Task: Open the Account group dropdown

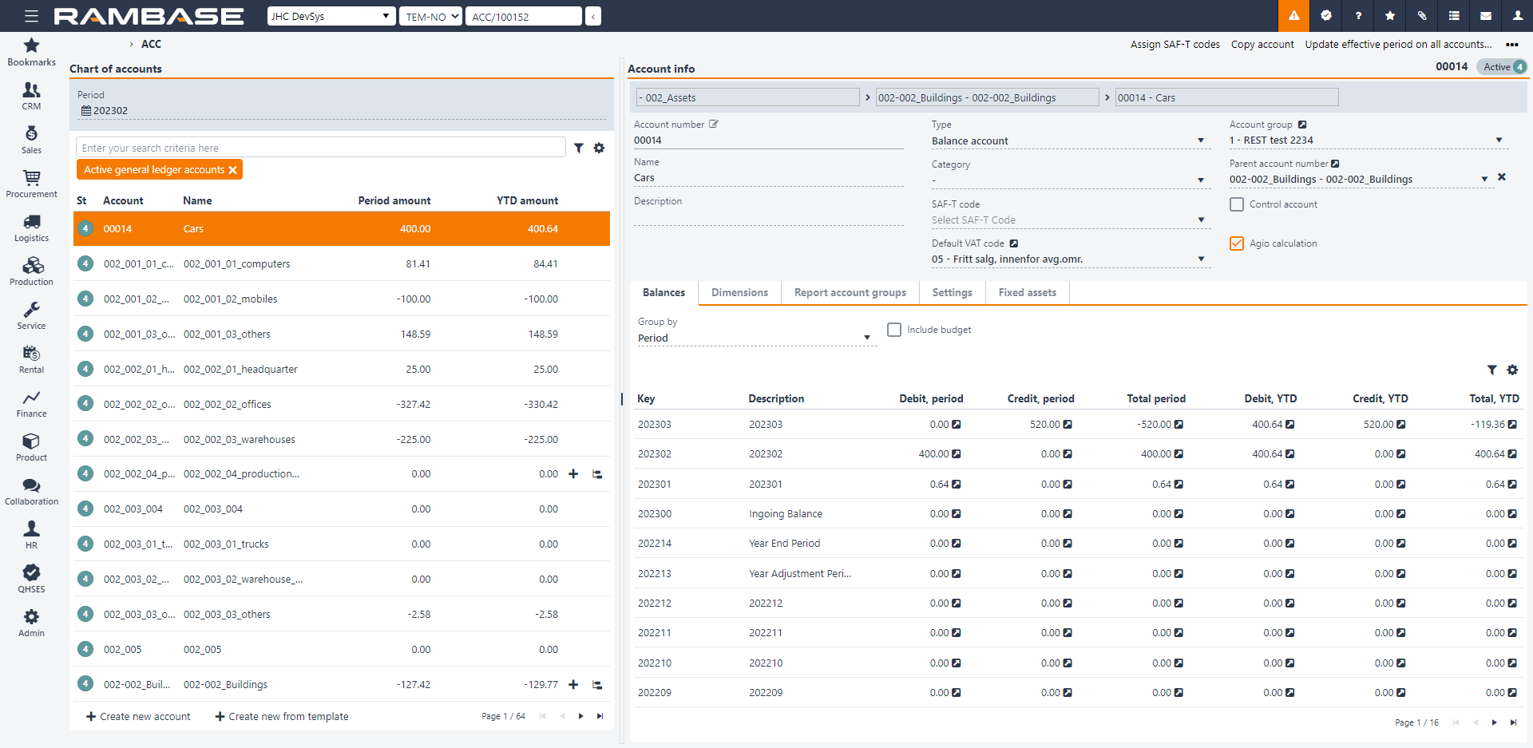Action: pyautogui.click(x=1369, y=140)
